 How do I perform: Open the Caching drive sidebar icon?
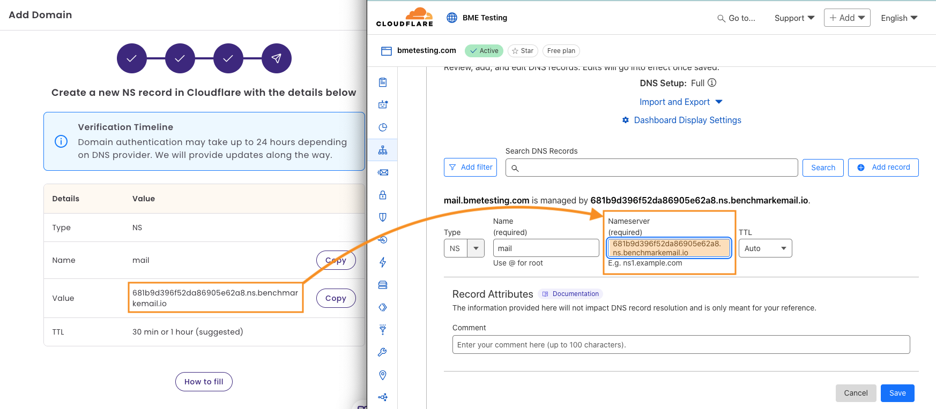coord(383,285)
